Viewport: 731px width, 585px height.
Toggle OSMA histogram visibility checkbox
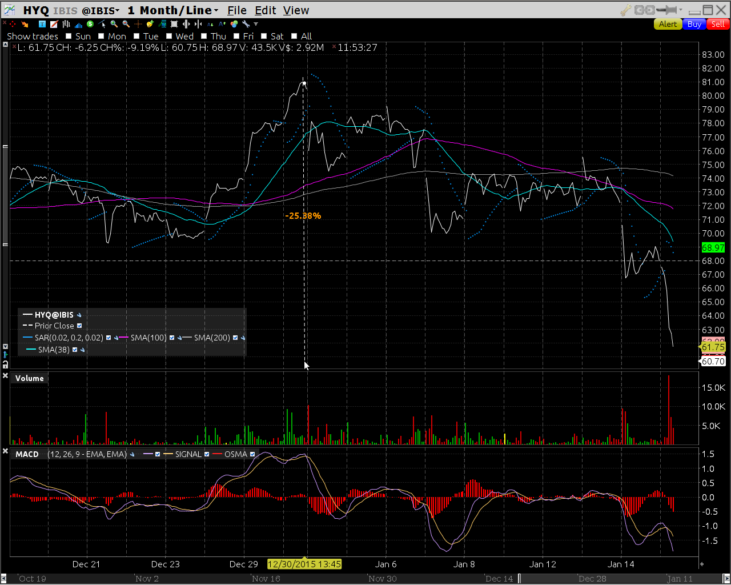tap(252, 454)
